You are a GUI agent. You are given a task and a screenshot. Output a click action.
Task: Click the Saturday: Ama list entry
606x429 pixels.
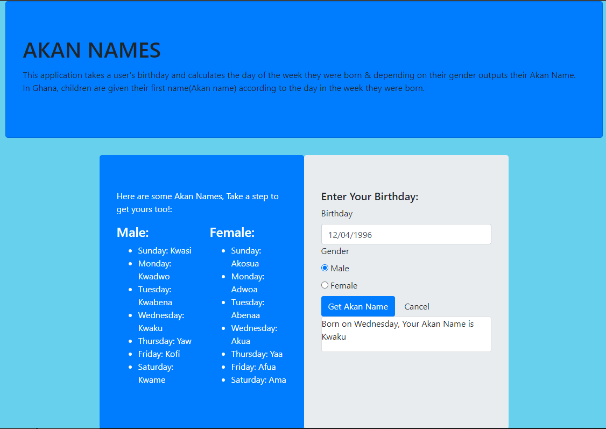tap(258, 380)
